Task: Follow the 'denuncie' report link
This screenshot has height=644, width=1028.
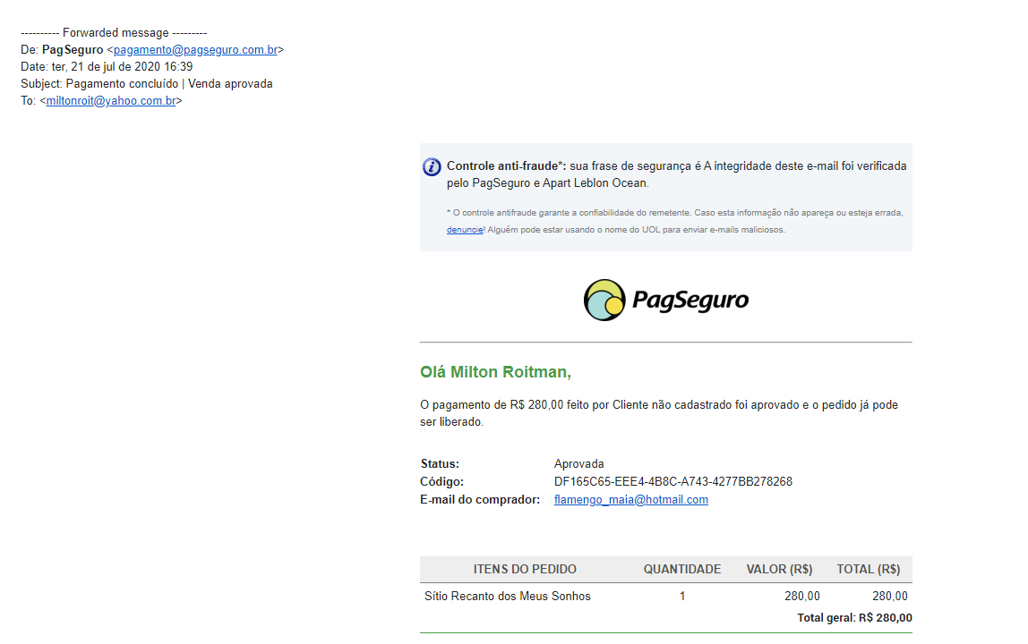Action: pos(465,230)
